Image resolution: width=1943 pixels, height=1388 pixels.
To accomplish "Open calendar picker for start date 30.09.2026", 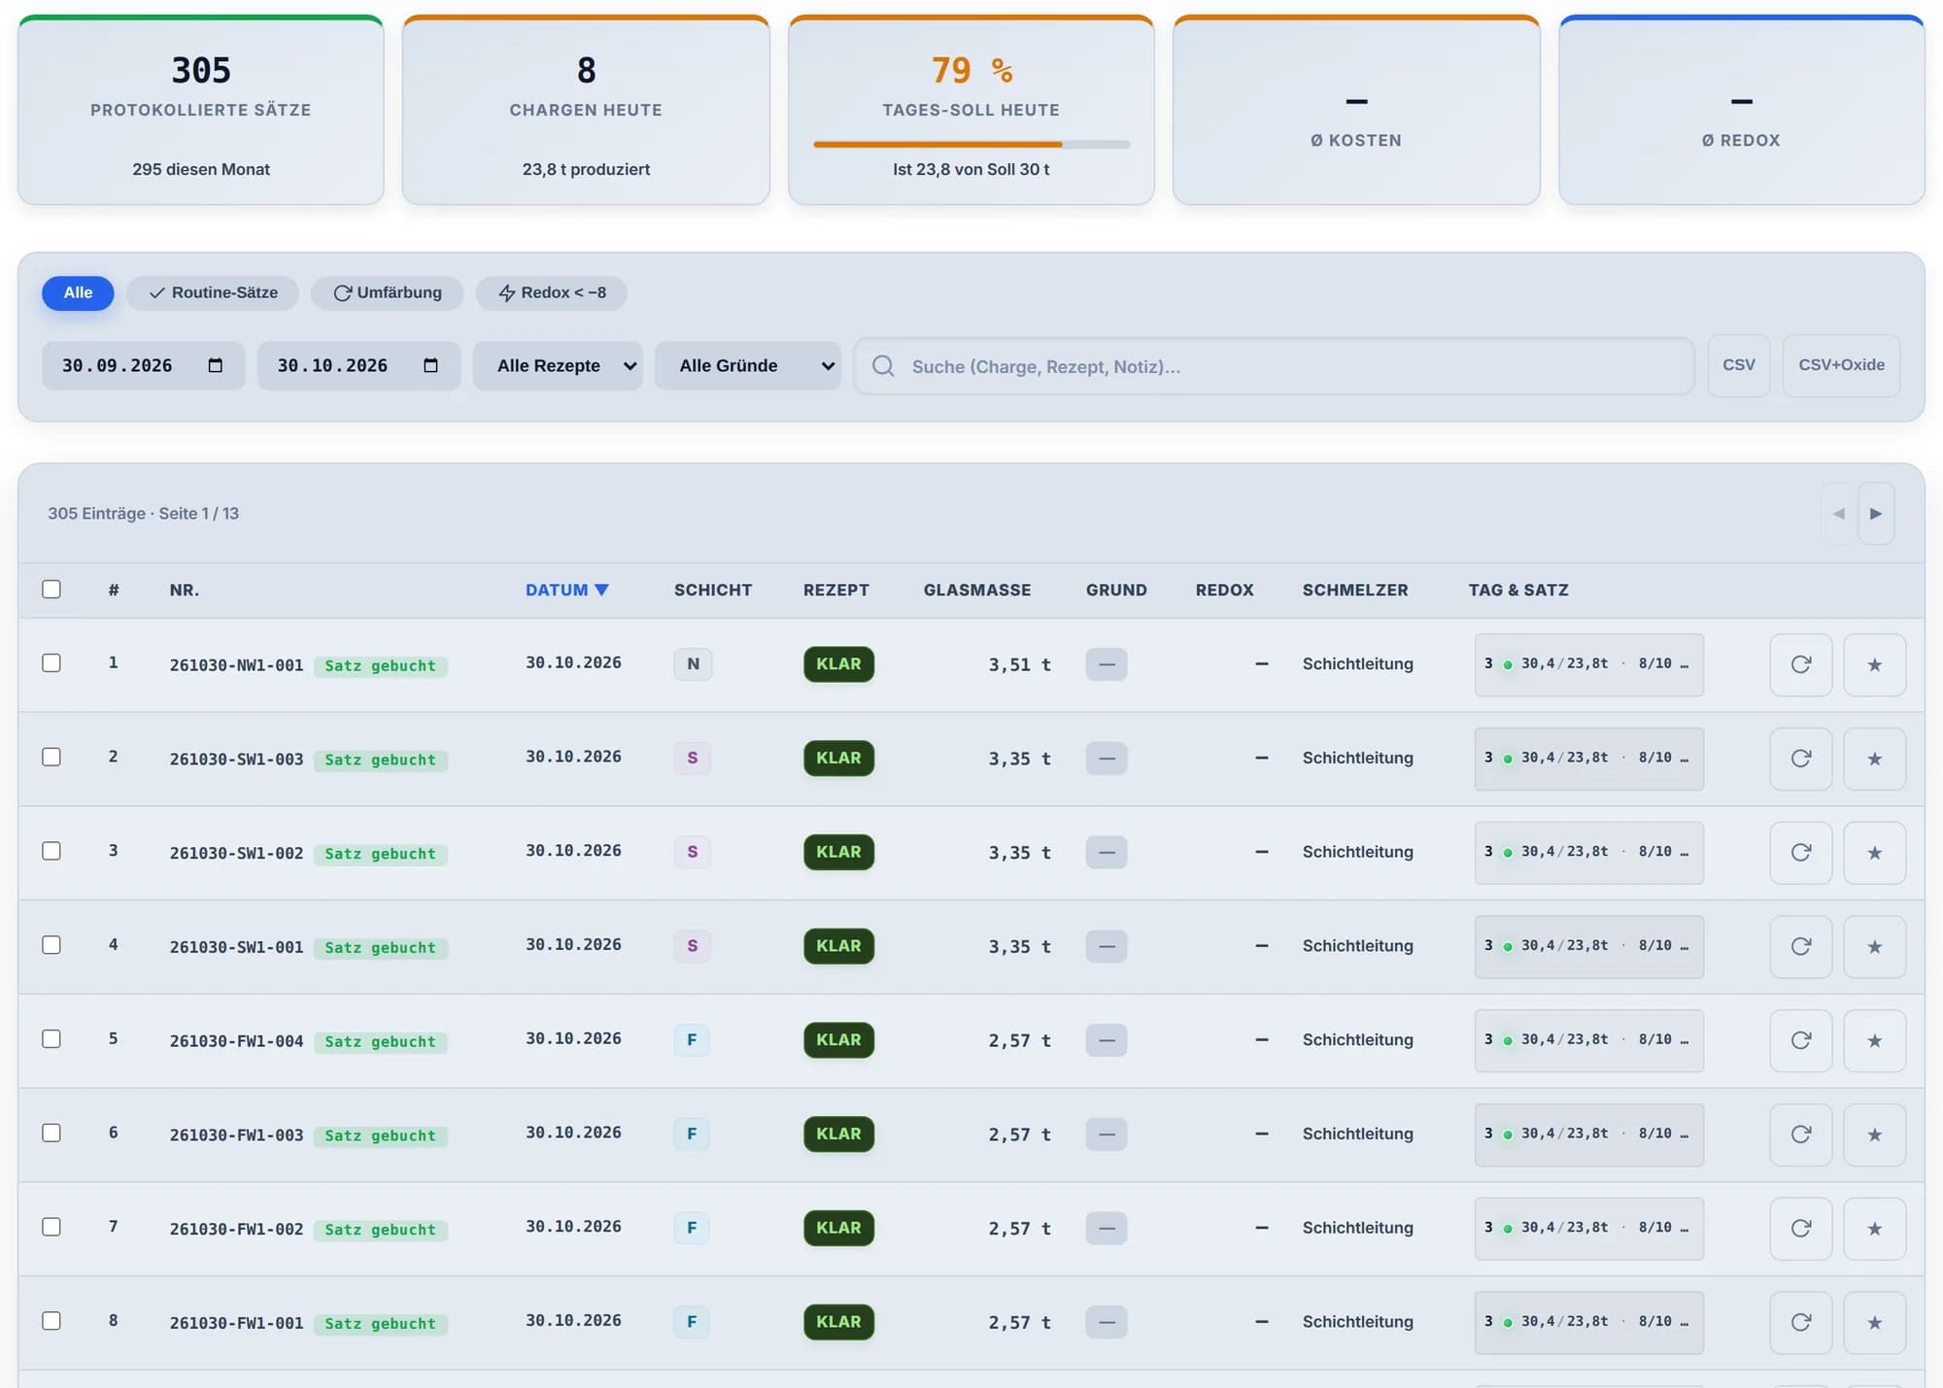I will coord(215,365).
